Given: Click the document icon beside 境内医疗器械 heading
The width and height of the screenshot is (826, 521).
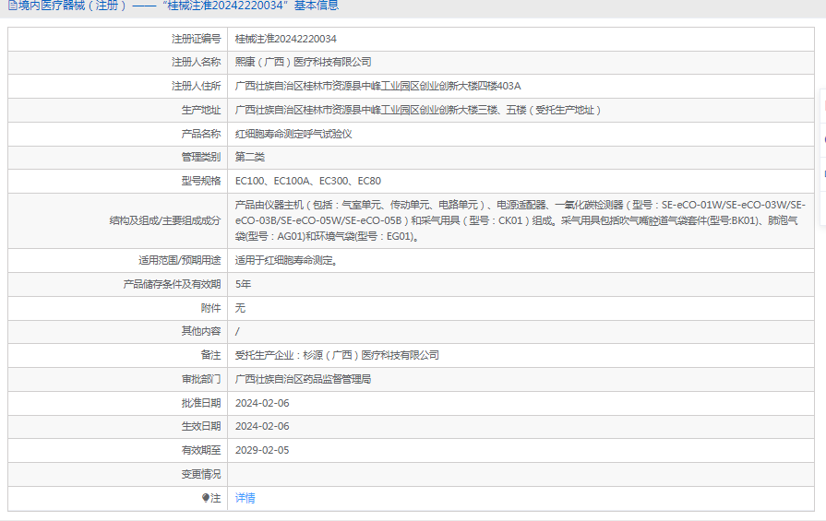Looking at the screenshot, I should click(x=13, y=6).
